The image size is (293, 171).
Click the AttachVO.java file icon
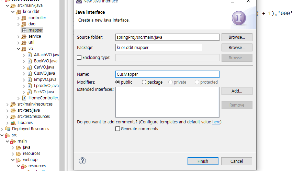pos(30,55)
